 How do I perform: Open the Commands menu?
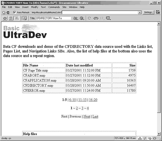click(x=54, y=7)
